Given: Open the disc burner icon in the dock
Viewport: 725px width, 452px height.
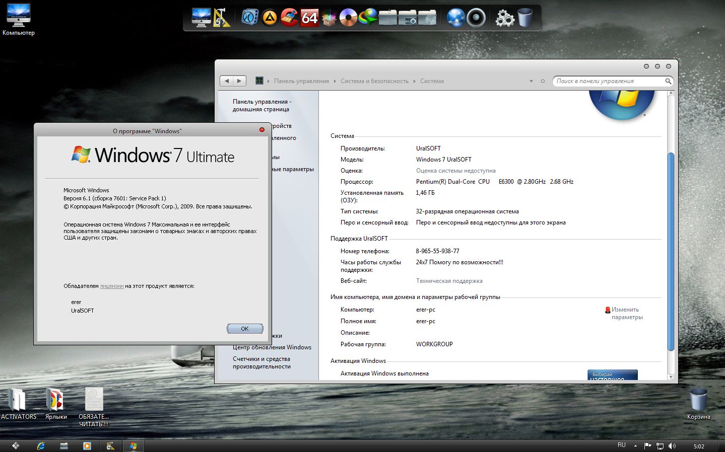Looking at the screenshot, I should [348, 18].
